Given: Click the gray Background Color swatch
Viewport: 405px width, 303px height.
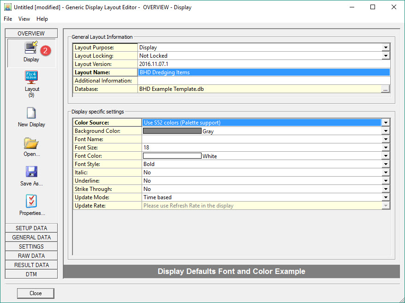Looking at the screenshot, I should [x=172, y=131].
